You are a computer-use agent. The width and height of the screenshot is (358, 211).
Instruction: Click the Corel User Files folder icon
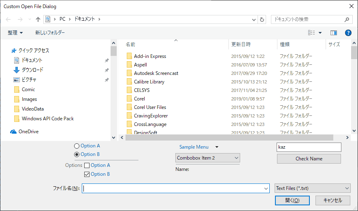[129, 107]
